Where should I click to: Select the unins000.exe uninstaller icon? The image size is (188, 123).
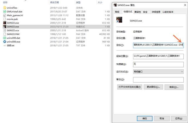(x=4, y=42)
